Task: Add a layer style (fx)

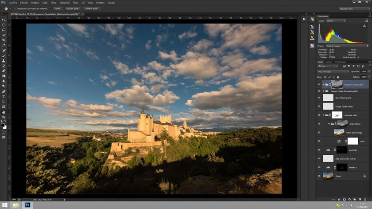Action: coord(339,200)
